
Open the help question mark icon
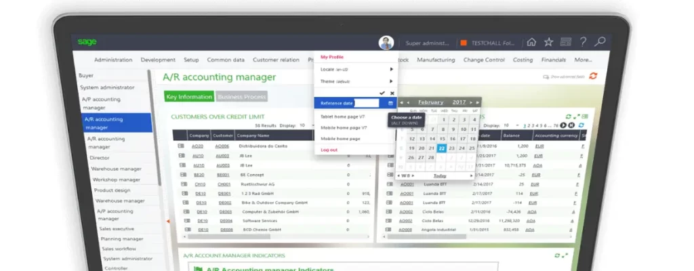click(x=583, y=43)
